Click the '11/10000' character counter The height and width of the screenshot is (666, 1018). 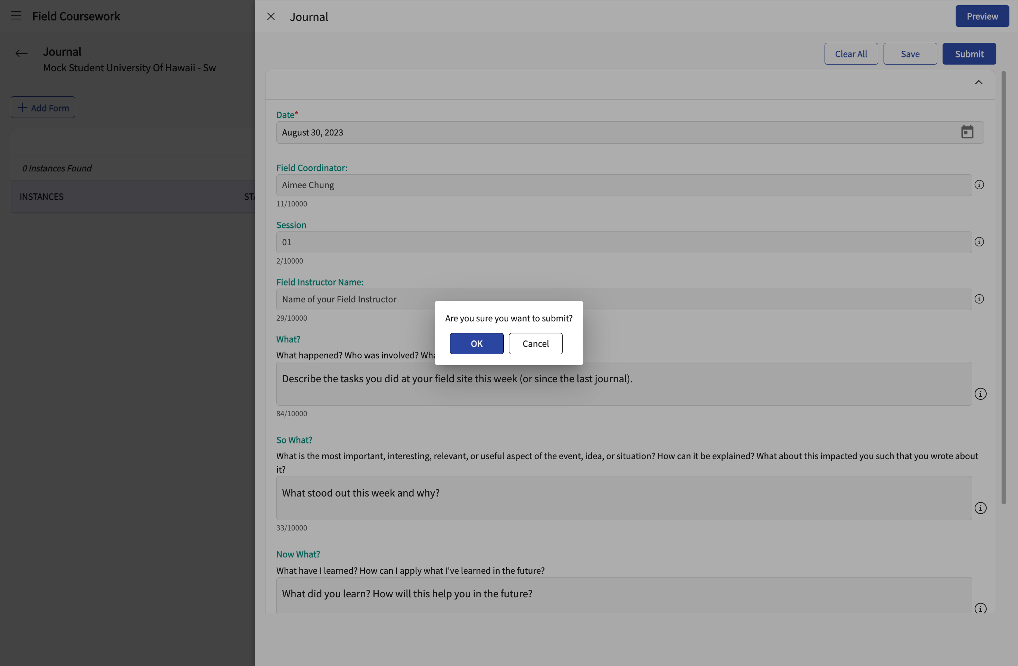pyautogui.click(x=292, y=204)
